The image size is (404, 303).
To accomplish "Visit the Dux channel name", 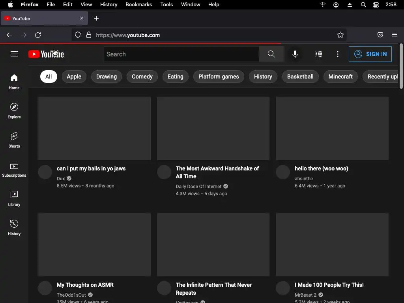I will point(61,179).
